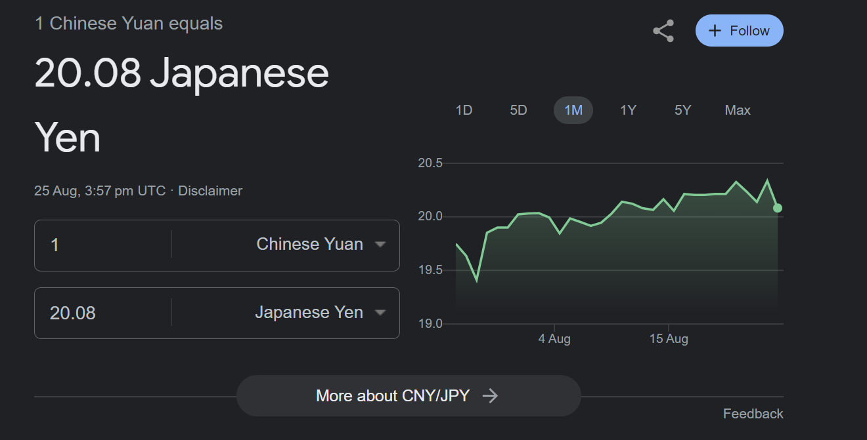Viewport: 867px width, 440px height.
Task: Select the 1M chart range
Action: click(573, 110)
